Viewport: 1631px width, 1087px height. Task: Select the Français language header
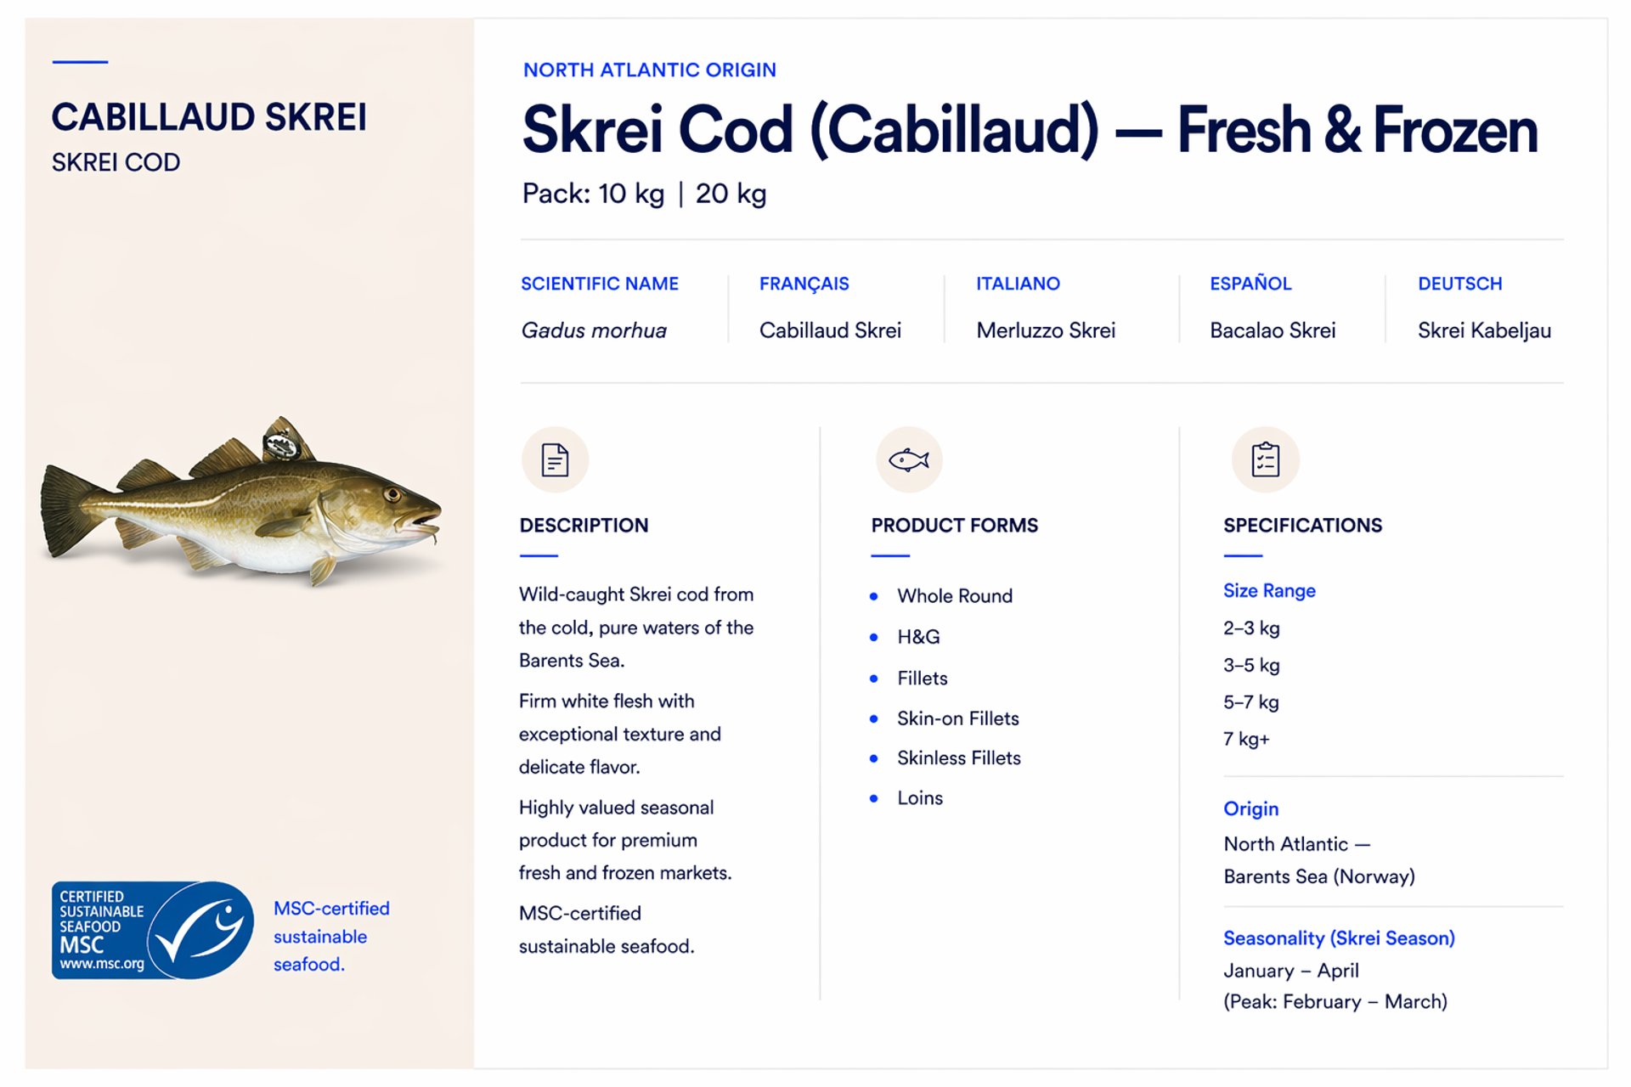click(x=804, y=284)
